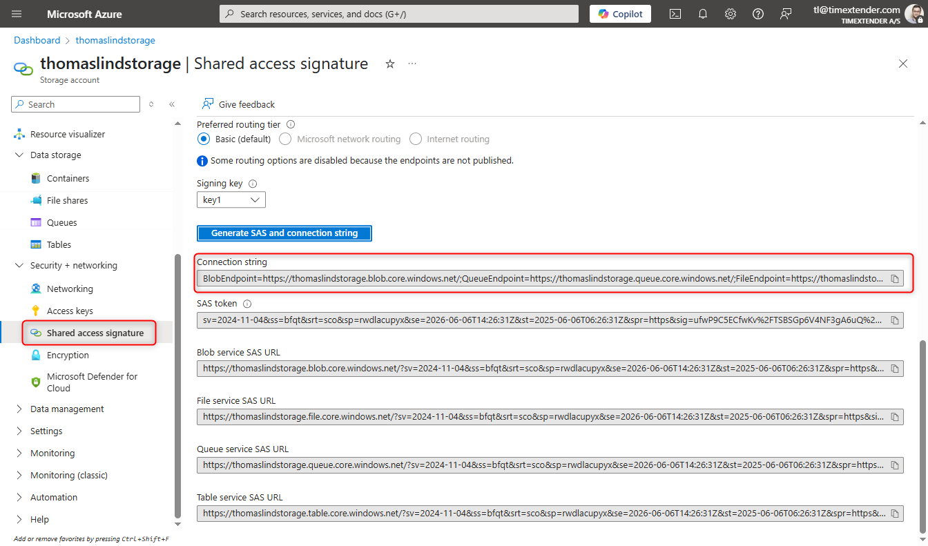Open Resource visualizer in sidebar
The height and width of the screenshot is (546, 928).
[x=68, y=134]
